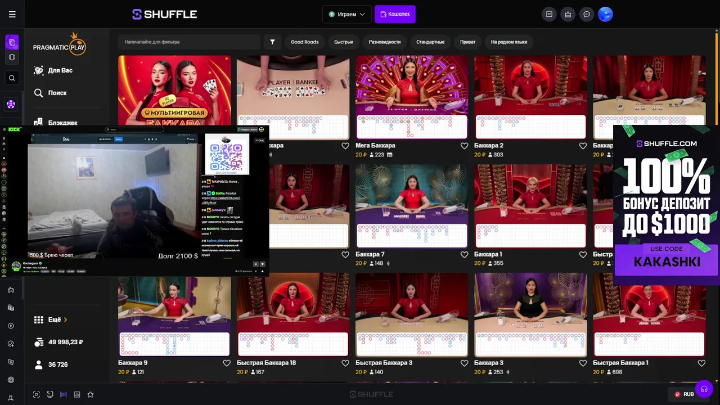
Task: Click the purple round icon in left sidebar
Action: click(11, 105)
